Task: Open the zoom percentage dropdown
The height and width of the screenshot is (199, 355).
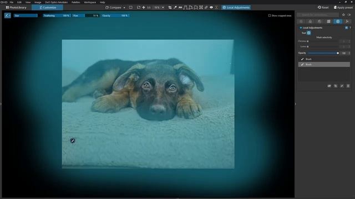Action: (163, 8)
